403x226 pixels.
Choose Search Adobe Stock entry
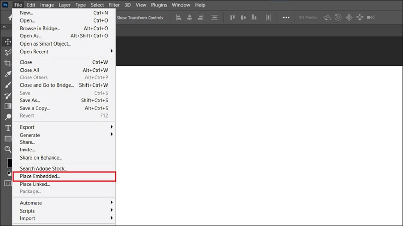point(64,168)
